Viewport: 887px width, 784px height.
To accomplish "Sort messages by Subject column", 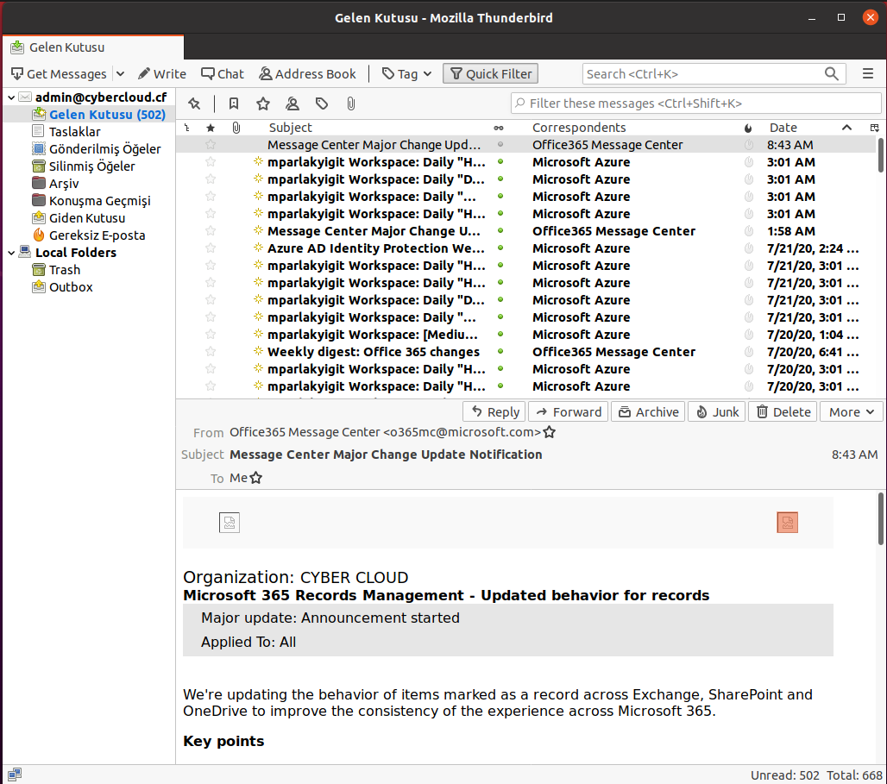I will [x=290, y=128].
